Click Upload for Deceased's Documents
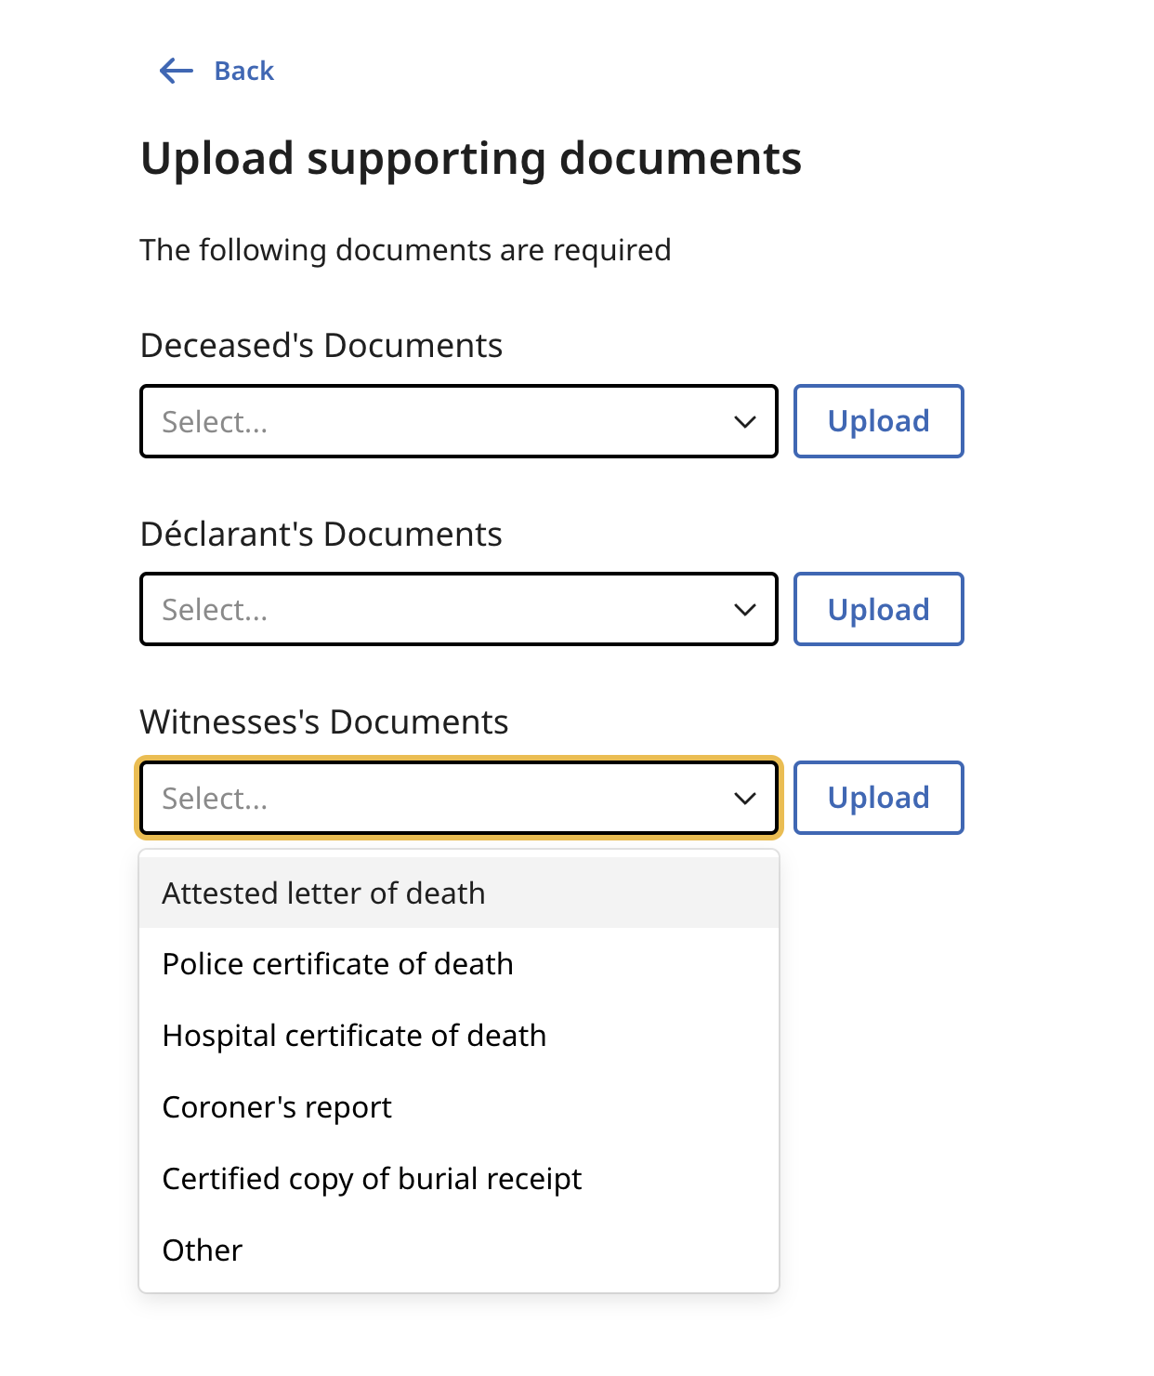 (878, 421)
